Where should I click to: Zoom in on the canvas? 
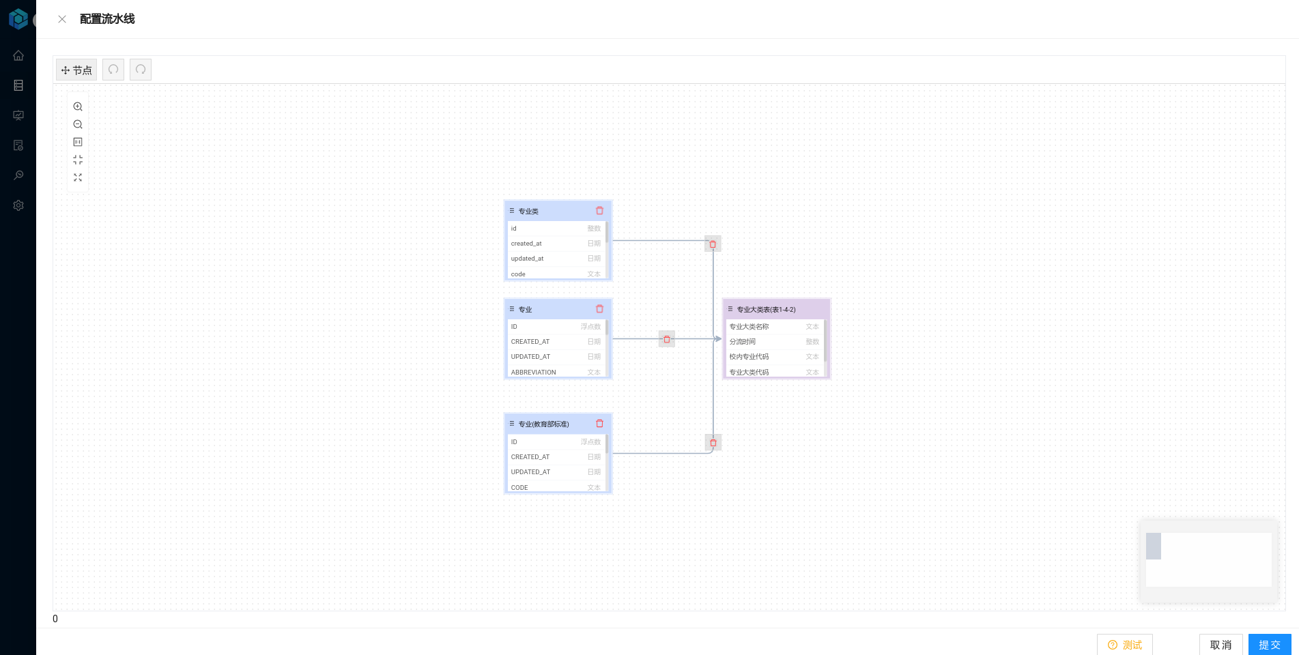[x=78, y=106]
